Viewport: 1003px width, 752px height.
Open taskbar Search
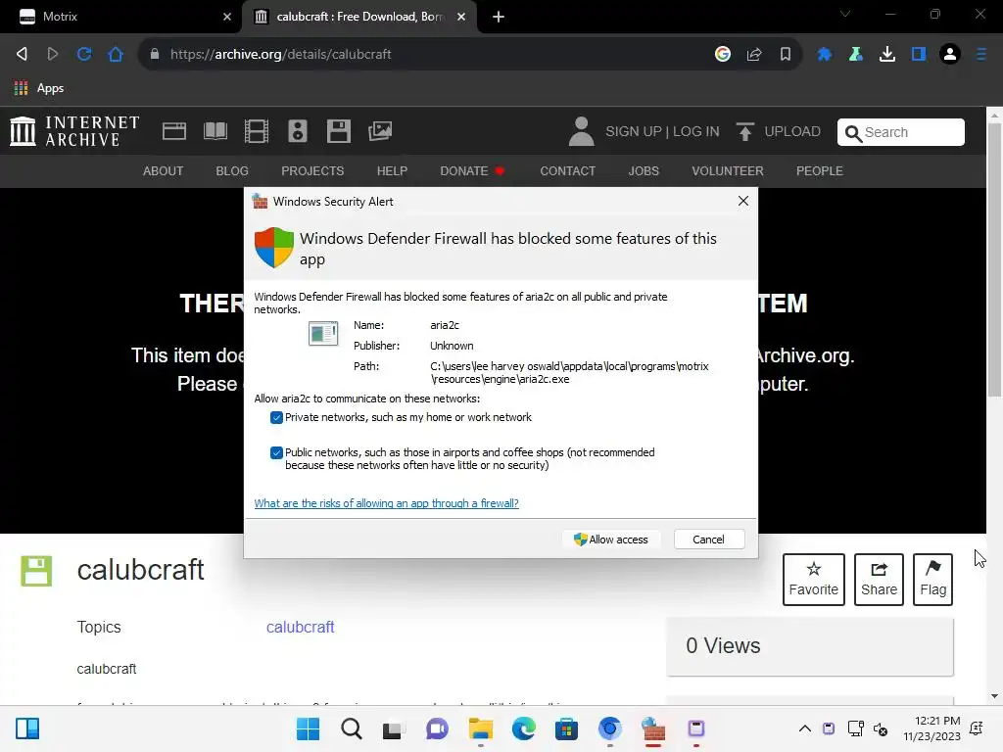tap(352, 728)
